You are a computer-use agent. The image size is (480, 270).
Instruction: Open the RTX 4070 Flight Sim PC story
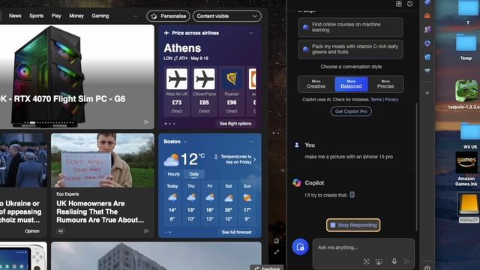coord(76,76)
